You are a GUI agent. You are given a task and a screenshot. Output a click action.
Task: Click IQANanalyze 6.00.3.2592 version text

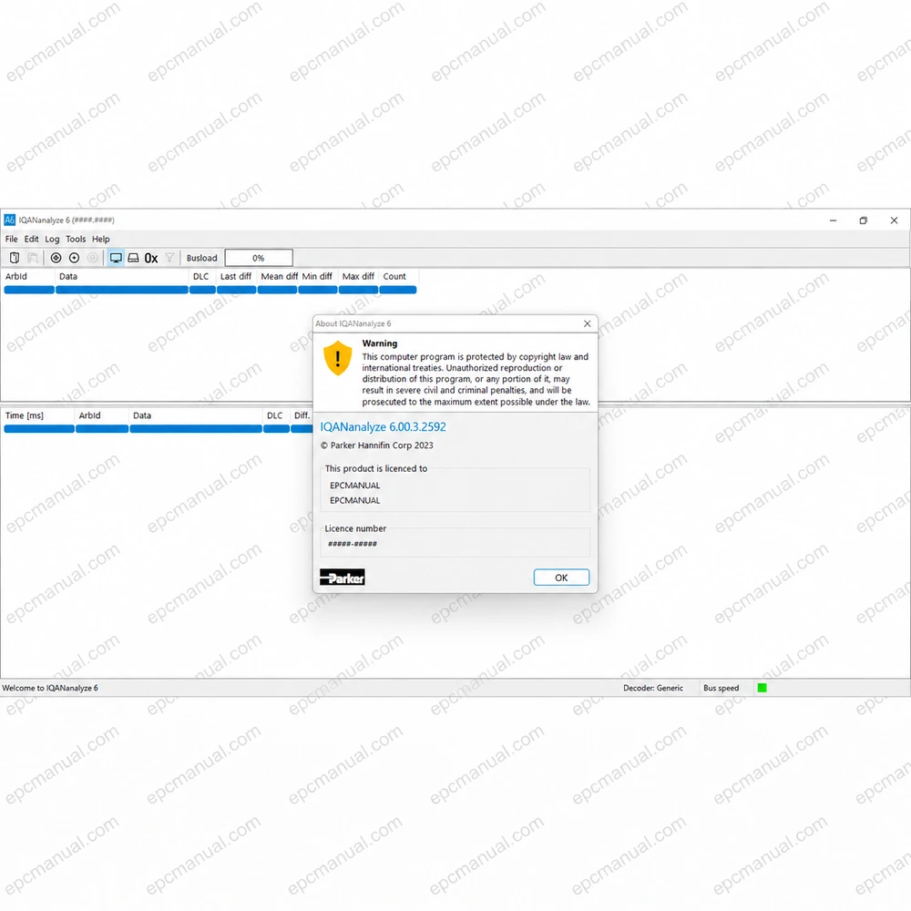pyautogui.click(x=383, y=427)
